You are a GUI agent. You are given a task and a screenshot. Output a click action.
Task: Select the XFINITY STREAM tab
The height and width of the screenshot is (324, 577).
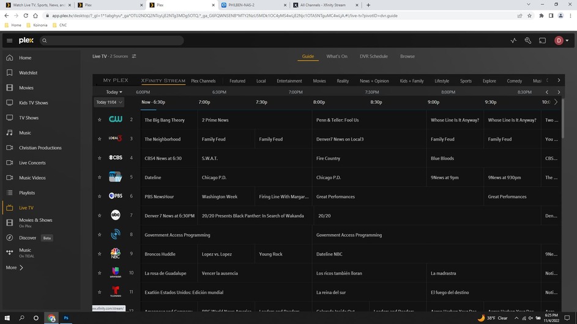[163, 81]
